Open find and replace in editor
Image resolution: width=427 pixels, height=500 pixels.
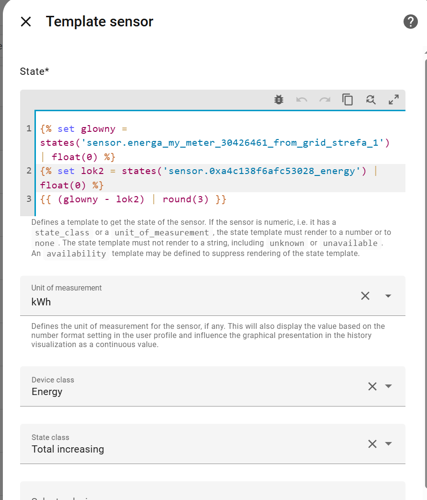371,100
